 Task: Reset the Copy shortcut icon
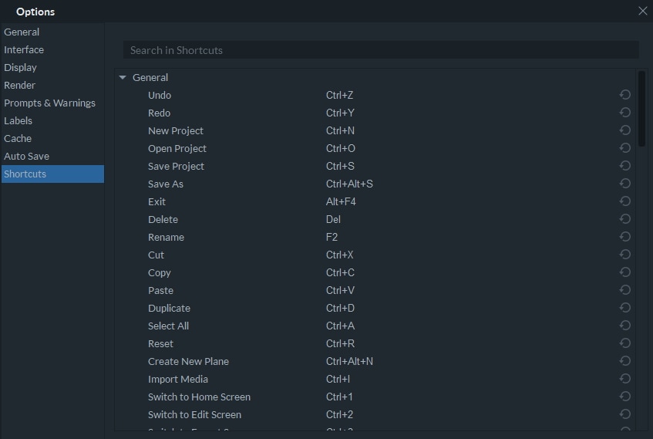tap(625, 272)
